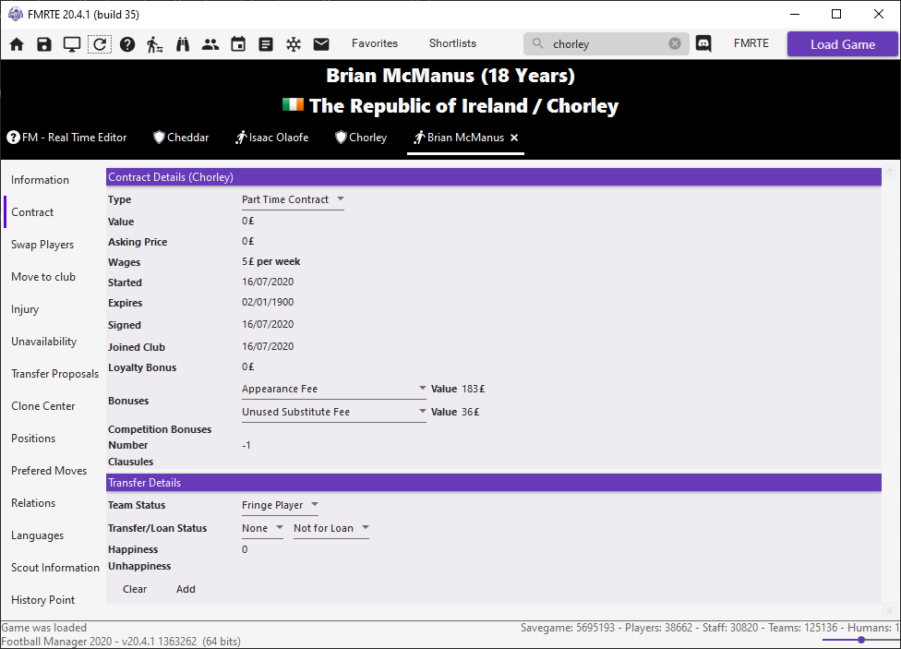The height and width of the screenshot is (649, 901).
Task: Open the notes list icon
Action: coord(266,44)
